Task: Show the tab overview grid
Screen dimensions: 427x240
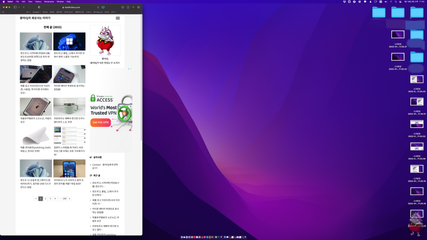Action: tap(139, 7)
